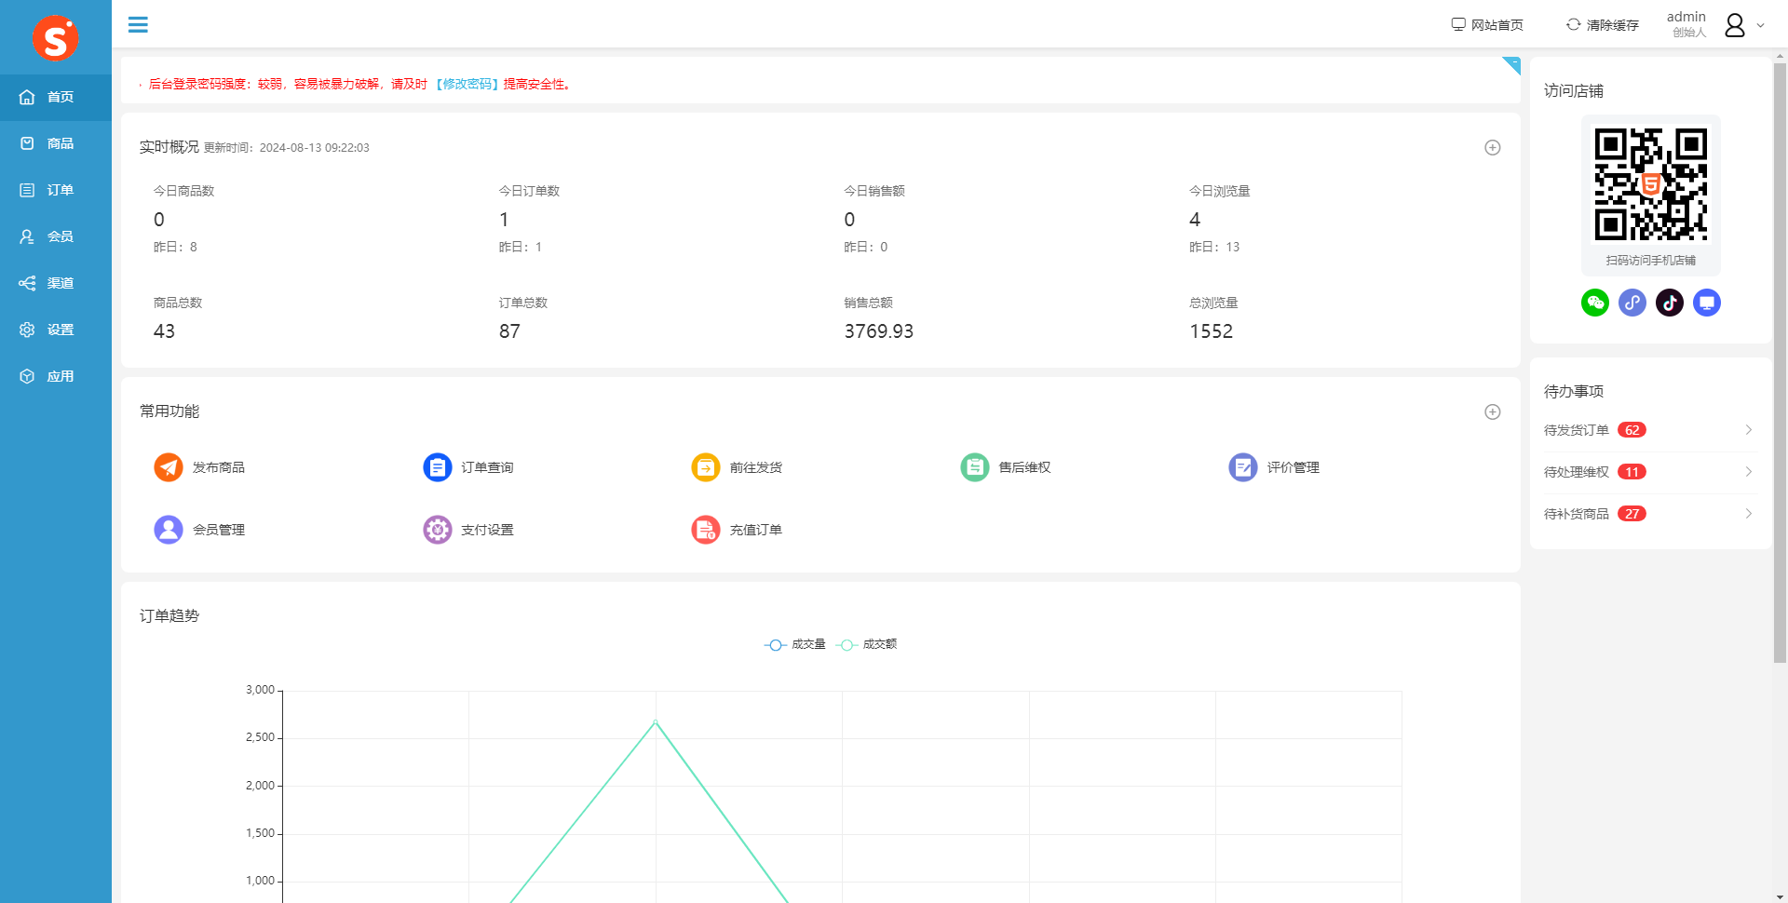Open 商品 in the sidebar
Viewport: 1788px width, 903px height.
pyautogui.click(x=56, y=143)
